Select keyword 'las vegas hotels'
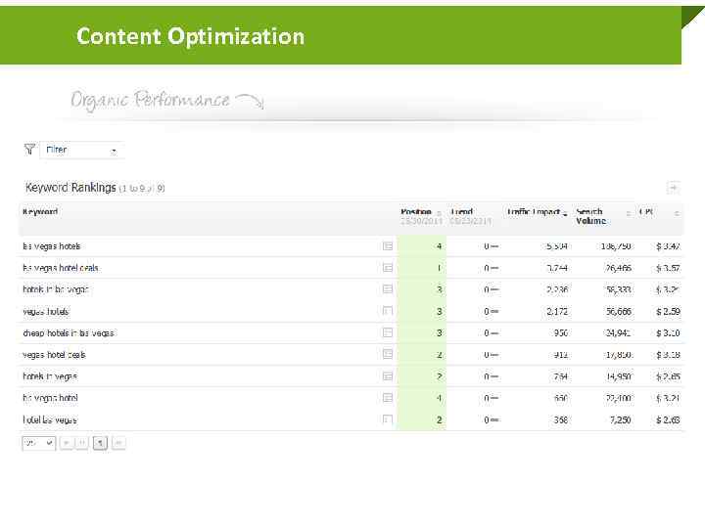 (x=52, y=246)
